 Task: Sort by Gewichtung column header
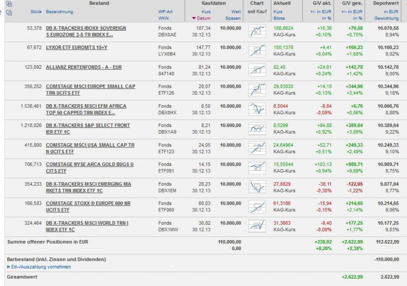pos(386,18)
